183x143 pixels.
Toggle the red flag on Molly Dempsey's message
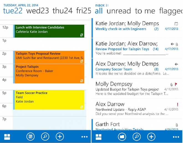pyautogui.click(x=176, y=84)
